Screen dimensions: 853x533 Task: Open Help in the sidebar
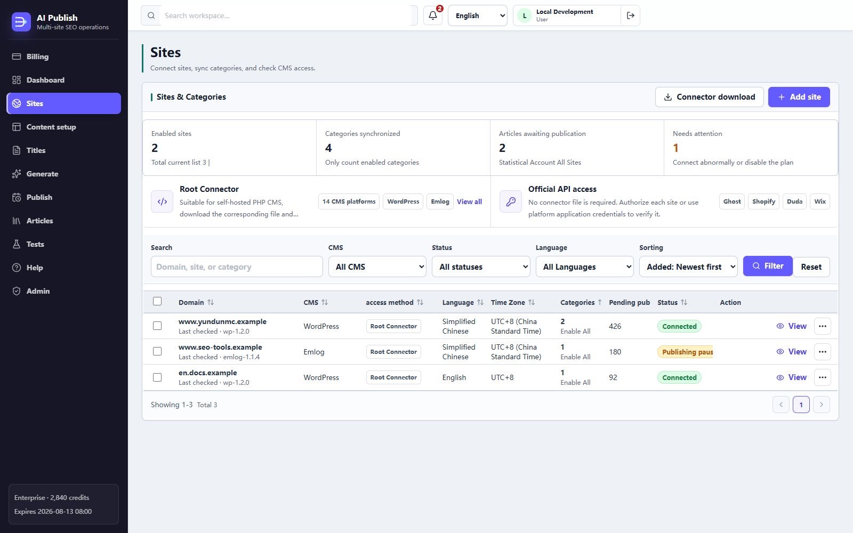pyautogui.click(x=63, y=268)
